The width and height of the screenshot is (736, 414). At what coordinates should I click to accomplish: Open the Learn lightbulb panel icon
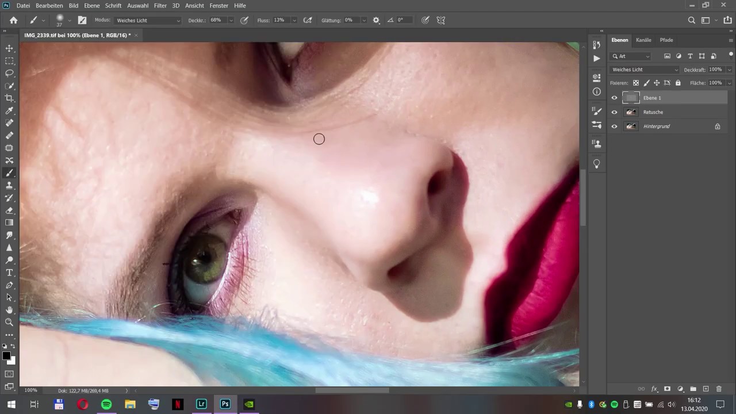click(597, 164)
